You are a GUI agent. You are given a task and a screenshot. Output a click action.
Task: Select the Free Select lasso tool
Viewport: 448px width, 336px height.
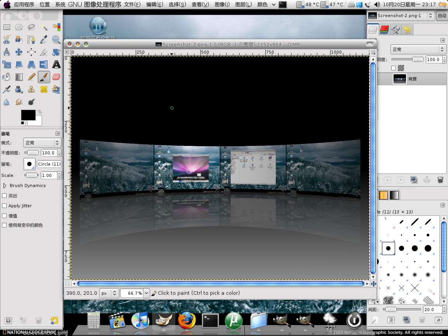click(31, 27)
